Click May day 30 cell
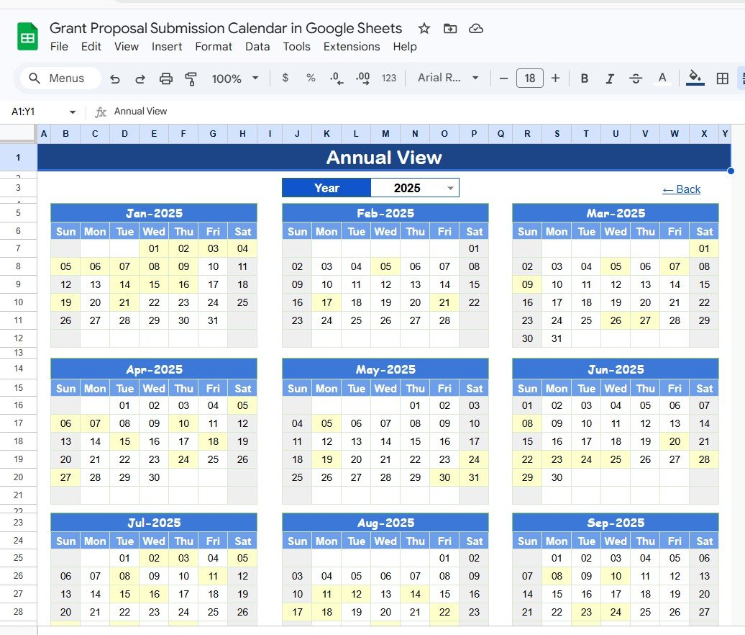745x635 pixels. tap(444, 477)
